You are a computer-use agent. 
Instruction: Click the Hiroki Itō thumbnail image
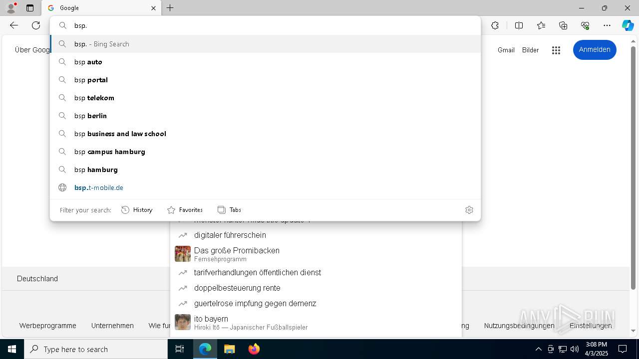point(183,322)
